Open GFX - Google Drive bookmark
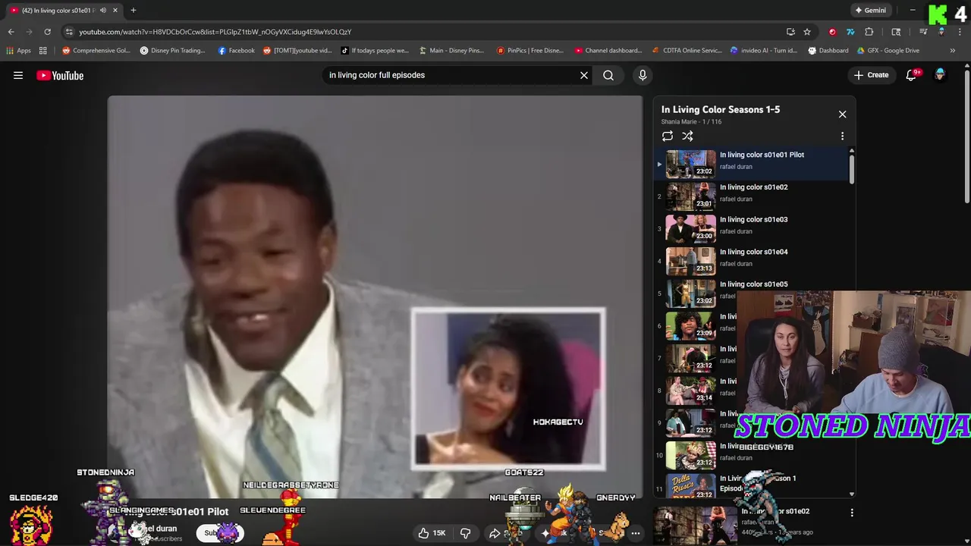 [888, 51]
